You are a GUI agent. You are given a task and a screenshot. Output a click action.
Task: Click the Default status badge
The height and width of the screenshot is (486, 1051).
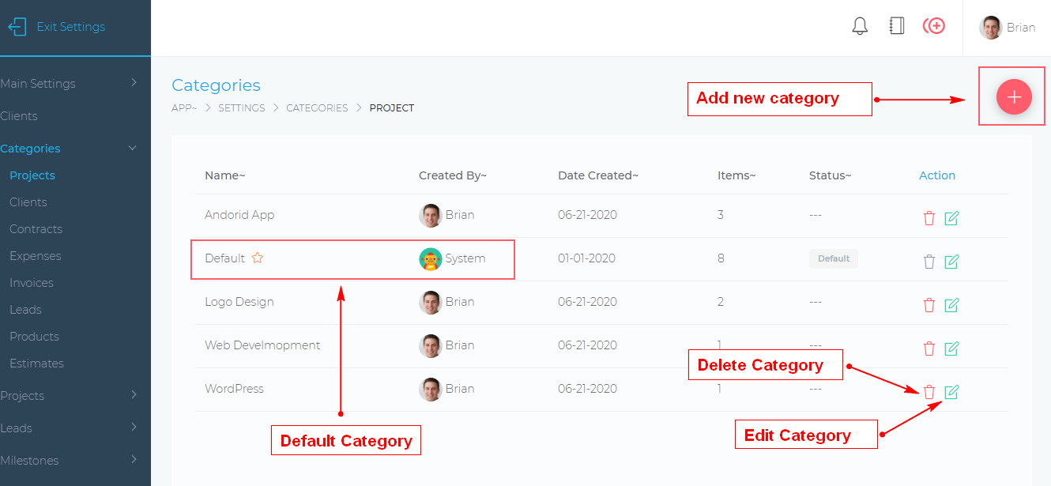click(x=833, y=258)
